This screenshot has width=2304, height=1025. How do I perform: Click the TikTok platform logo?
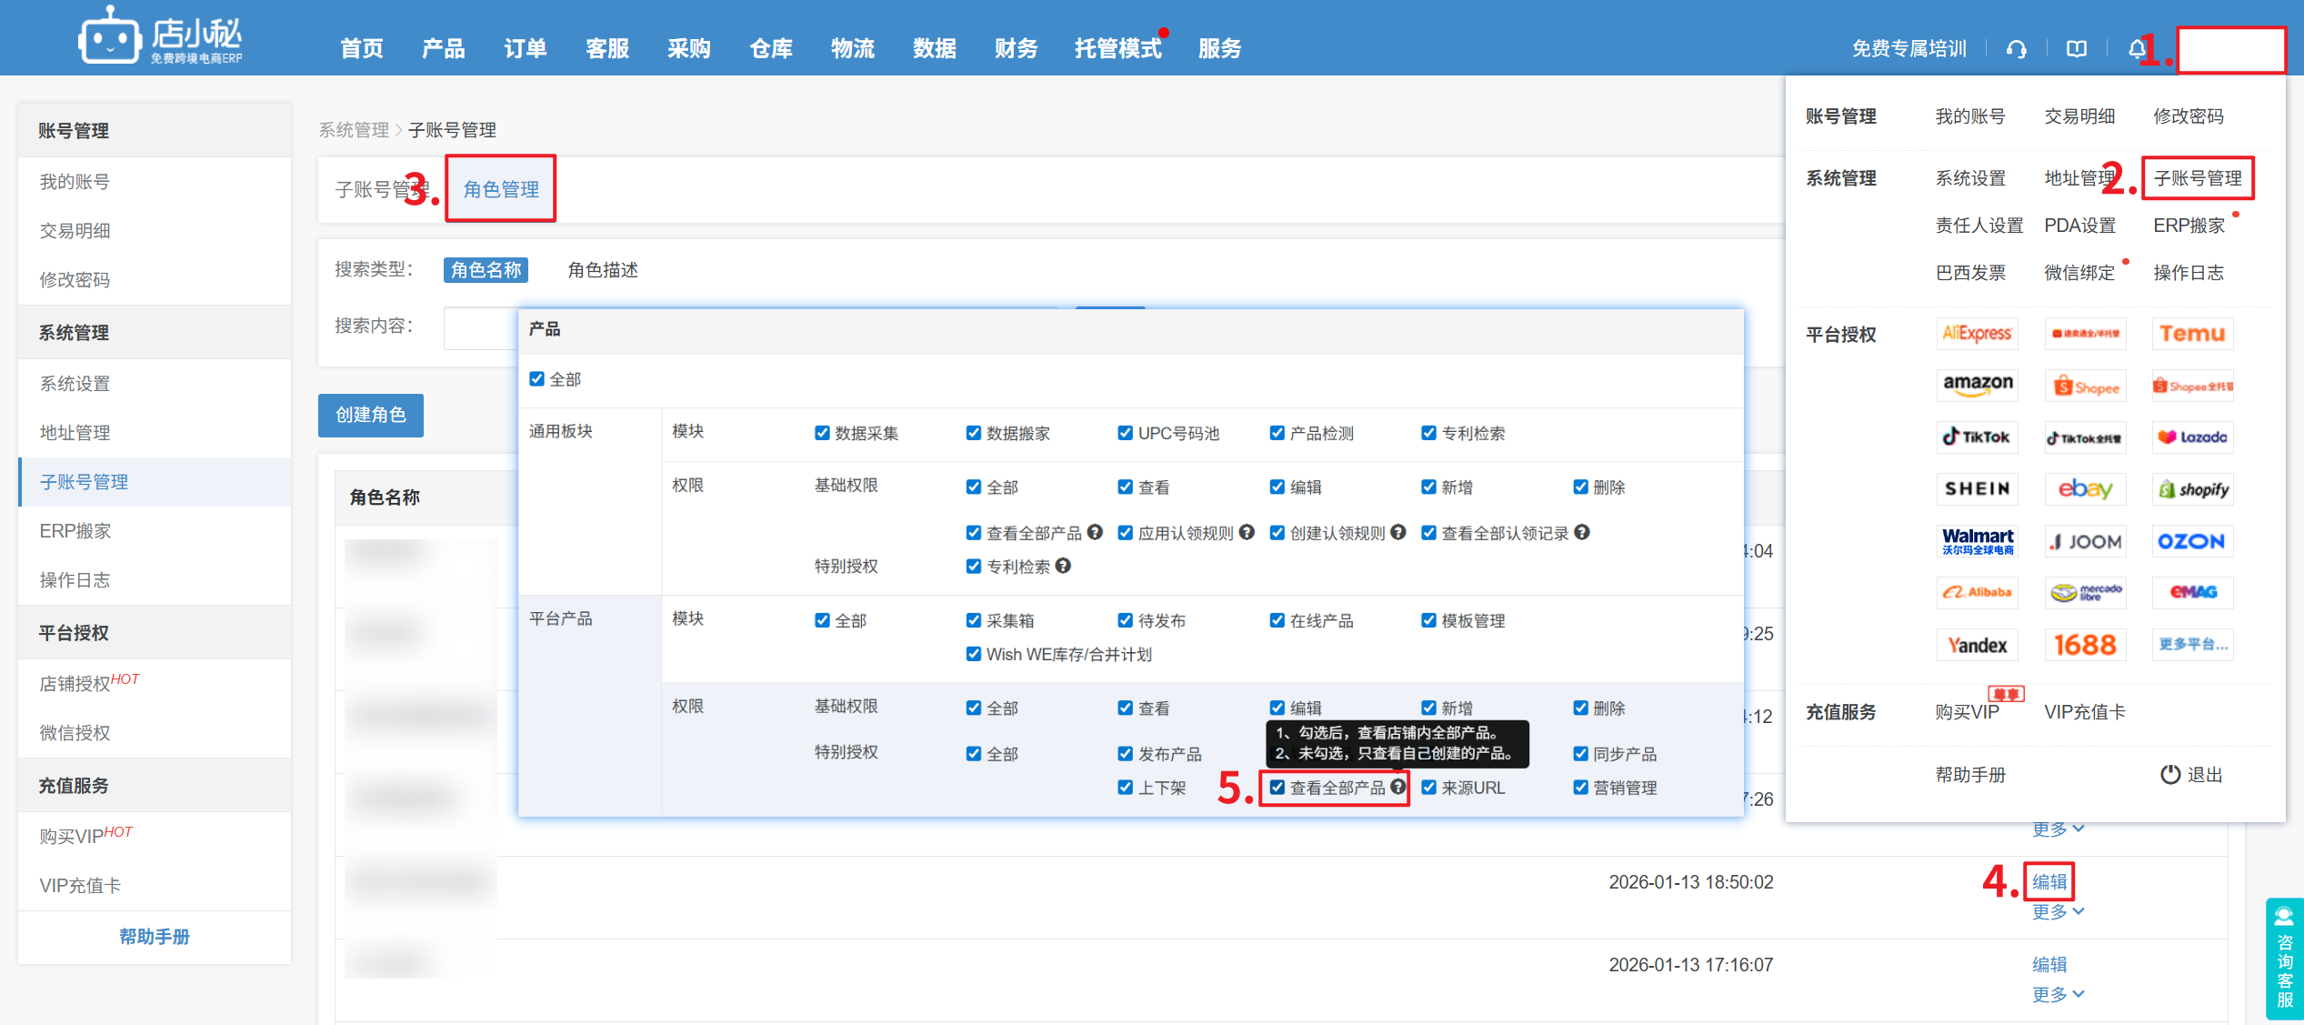(x=1977, y=437)
